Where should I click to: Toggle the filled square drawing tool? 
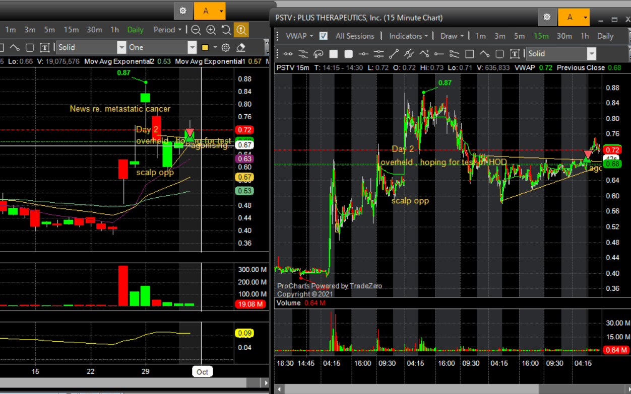pyautogui.click(x=333, y=54)
